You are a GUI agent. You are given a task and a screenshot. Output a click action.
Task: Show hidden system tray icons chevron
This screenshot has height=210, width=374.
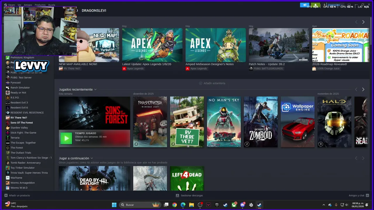(323, 205)
